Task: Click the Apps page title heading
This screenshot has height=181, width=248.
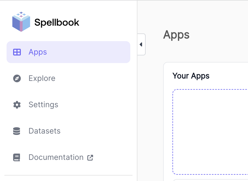Action: (176, 35)
